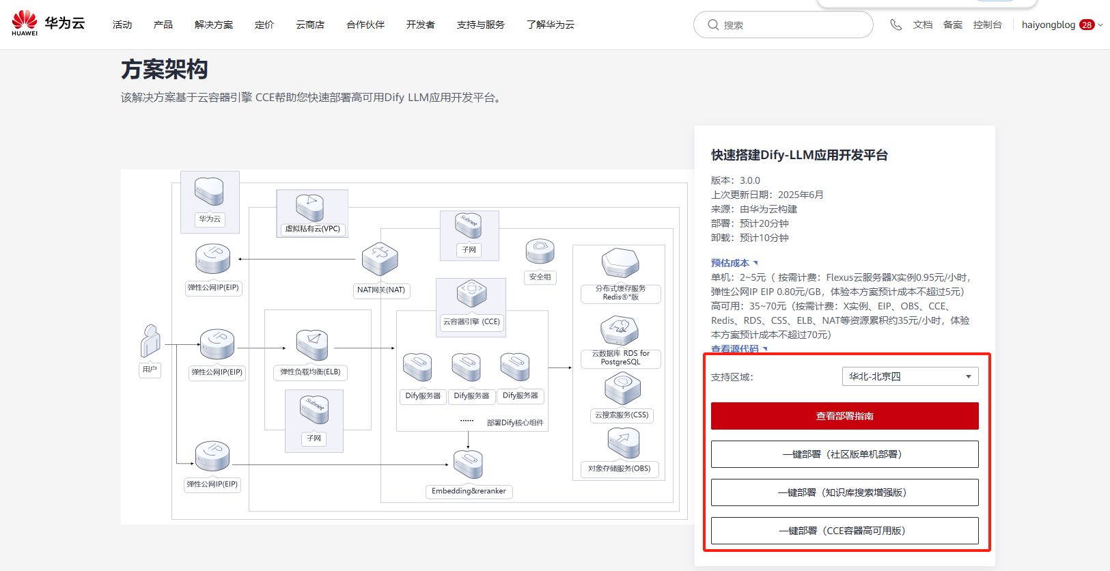
Task: Click the 云数据库 RDS for PostgreSQL icon
Action: (x=620, y=331)
